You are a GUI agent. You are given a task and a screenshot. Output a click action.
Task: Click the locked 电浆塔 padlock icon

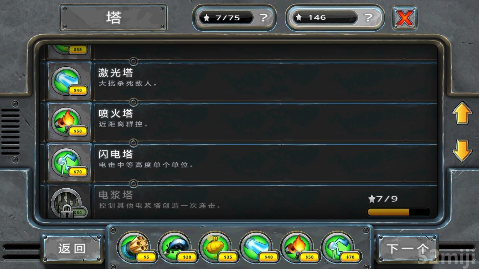67,211
